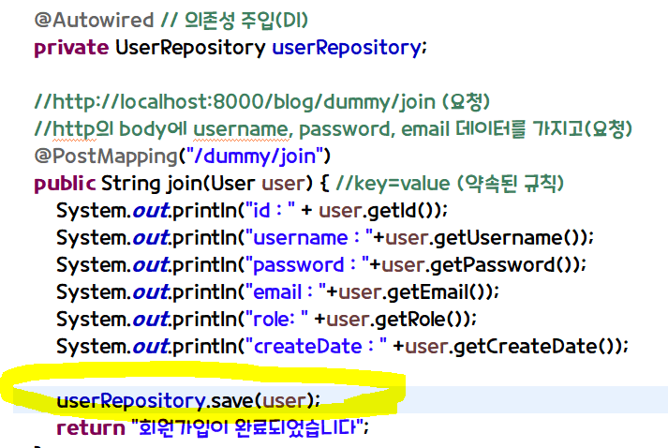Click the userRepository field declaration
The image size is (668, 448).
(x=349, y=48)
